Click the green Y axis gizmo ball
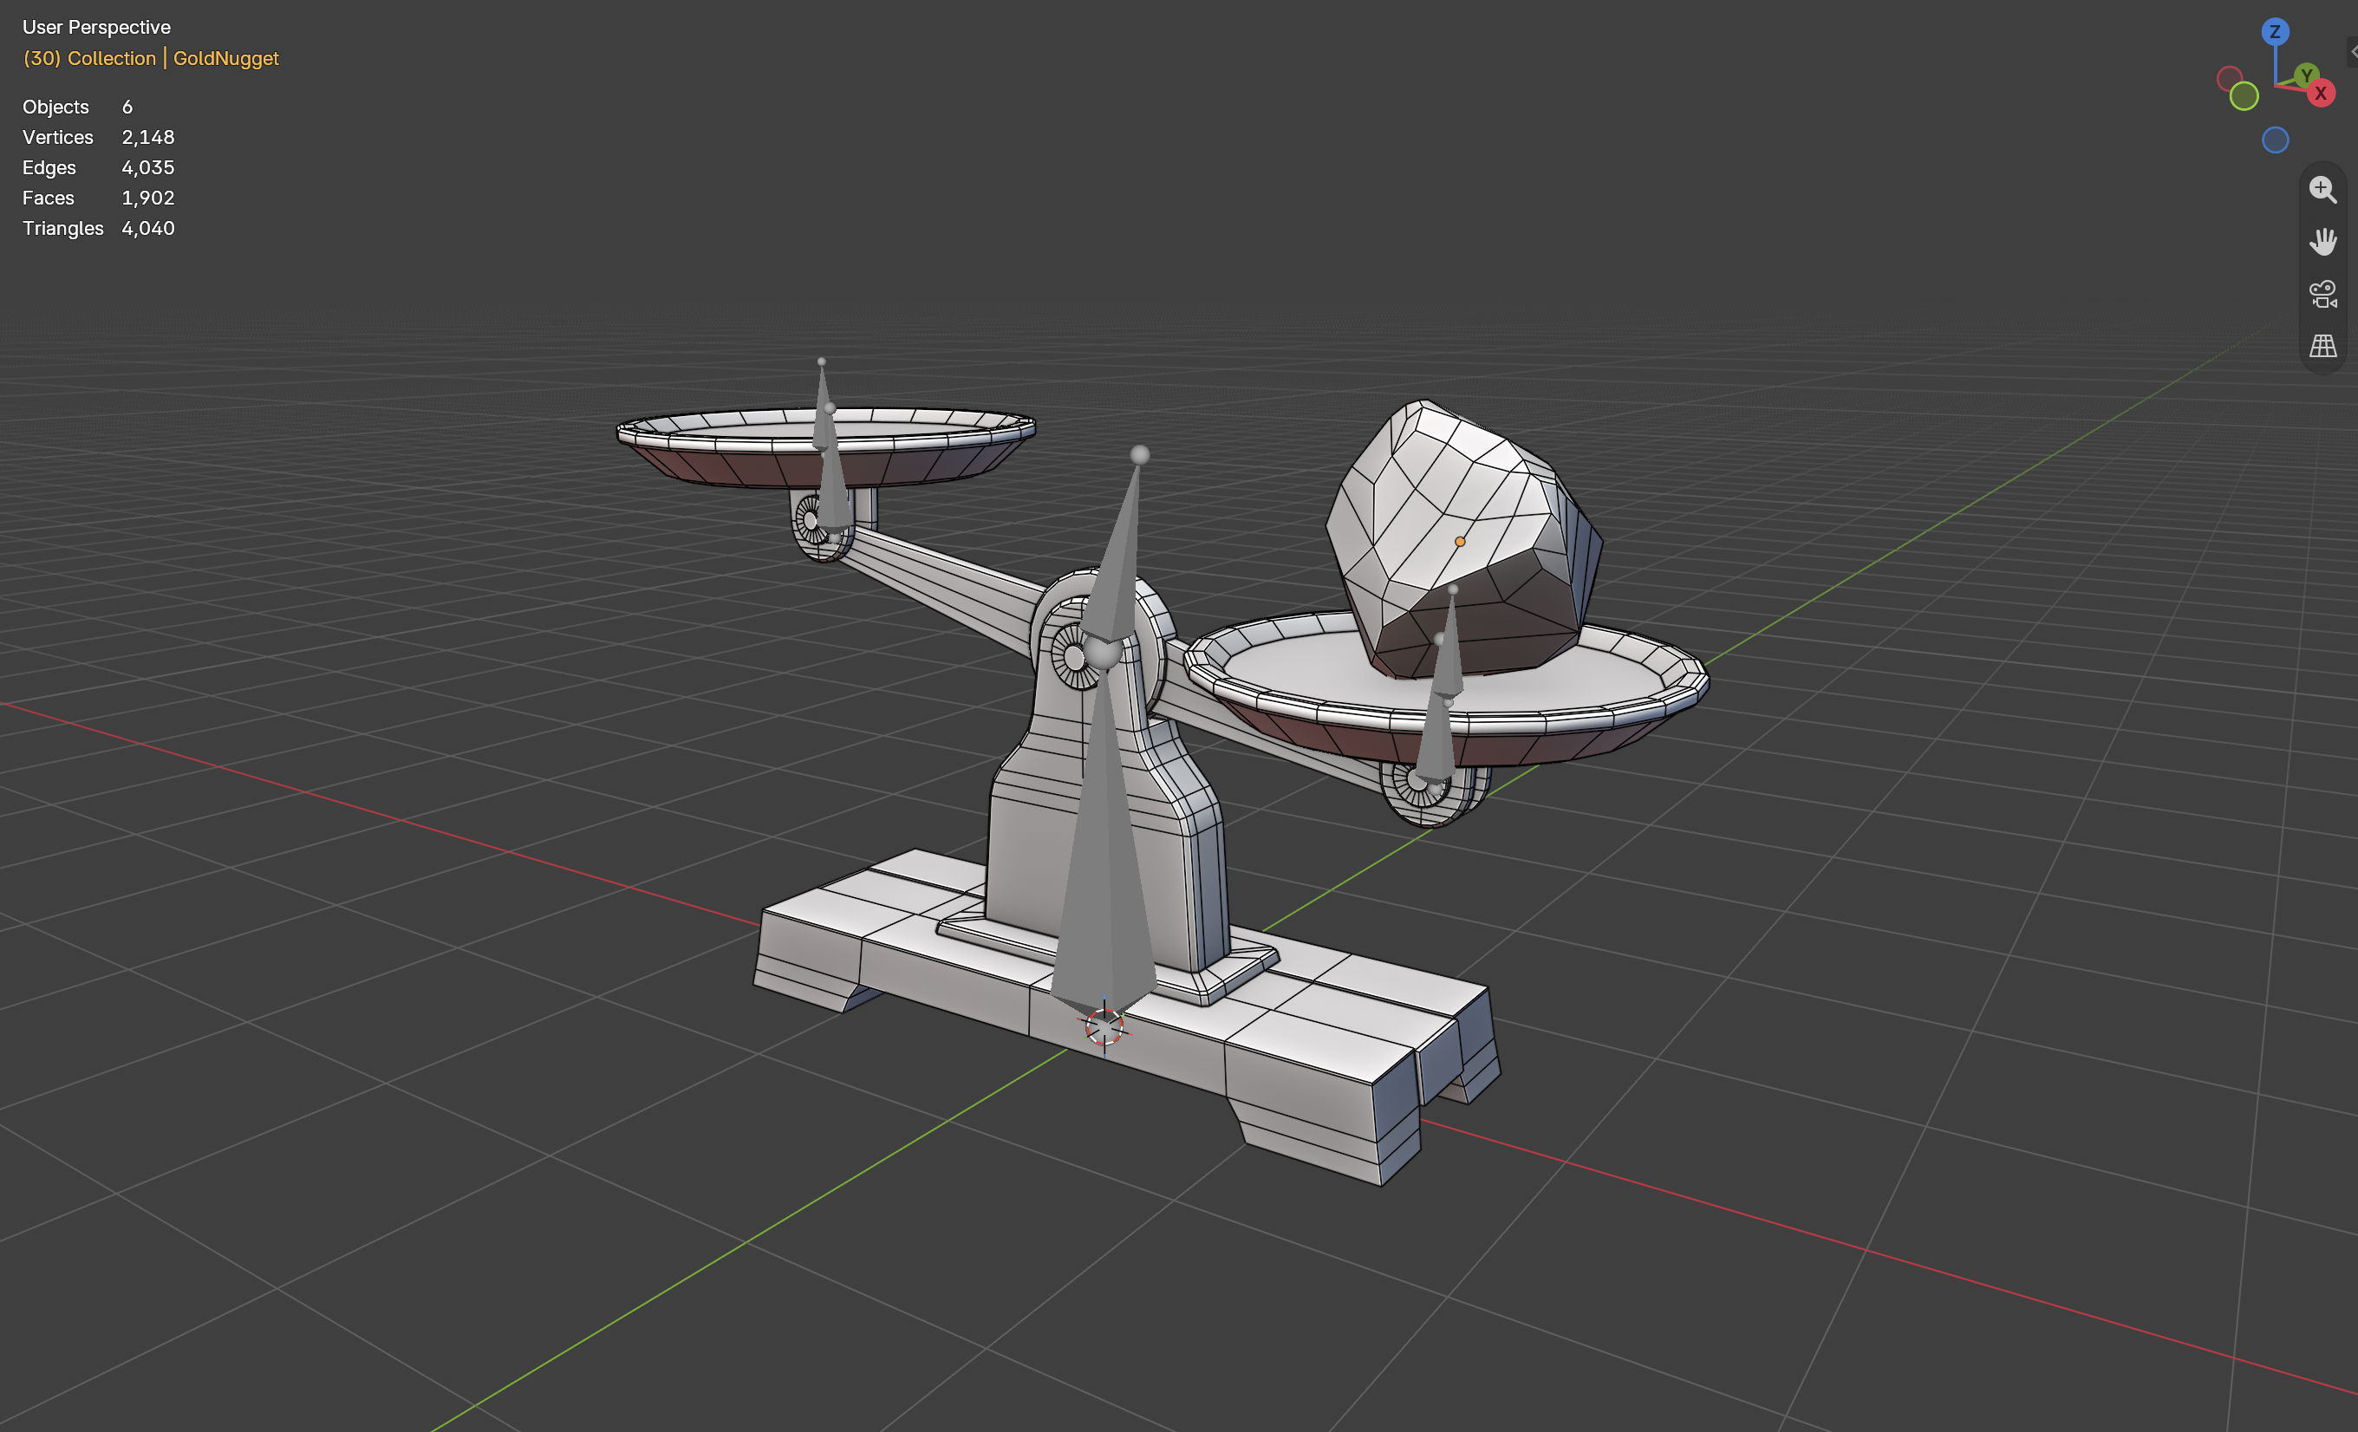This screenshot has width=2358, height=1432. [2306, 75]
